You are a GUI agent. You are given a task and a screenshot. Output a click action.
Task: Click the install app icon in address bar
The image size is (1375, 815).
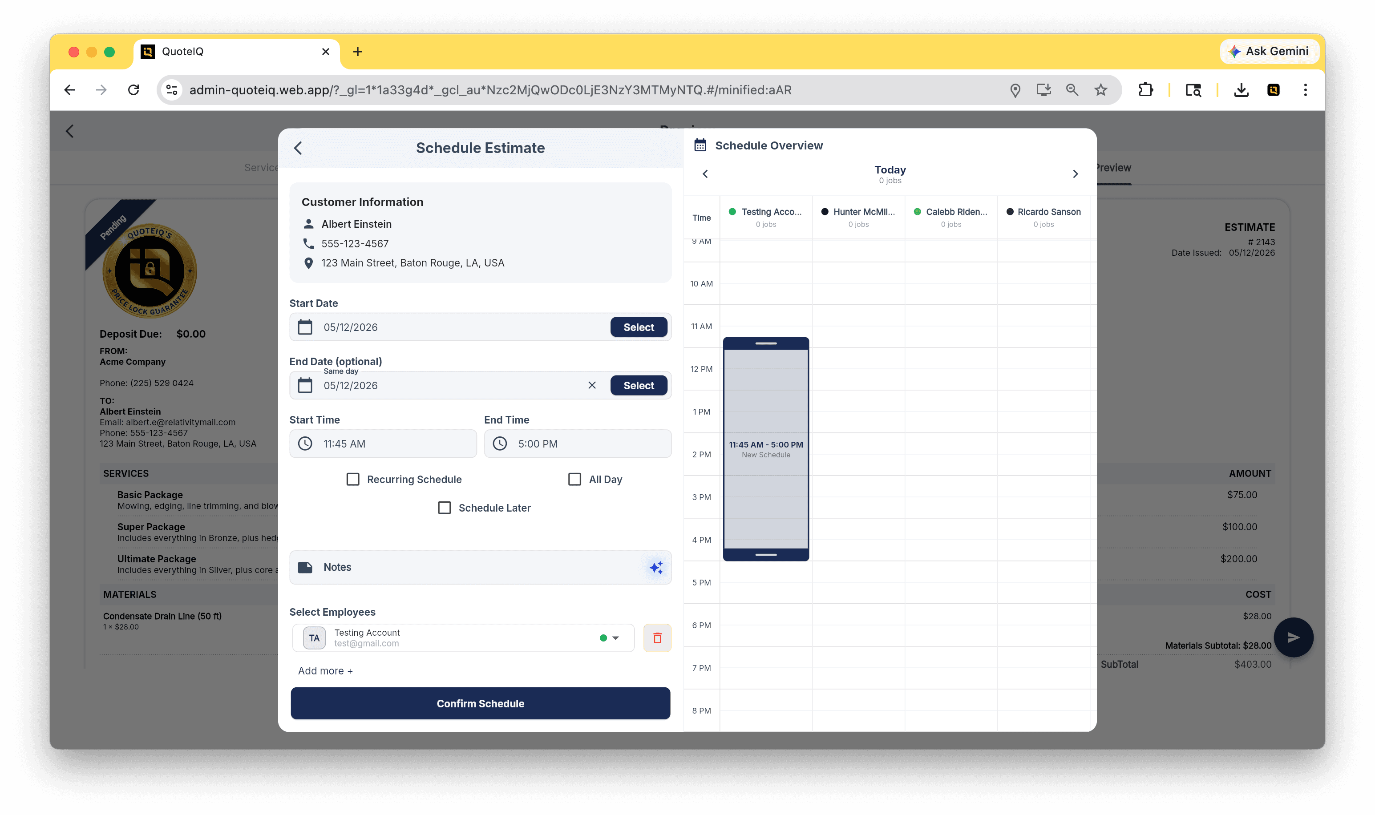1044,90
